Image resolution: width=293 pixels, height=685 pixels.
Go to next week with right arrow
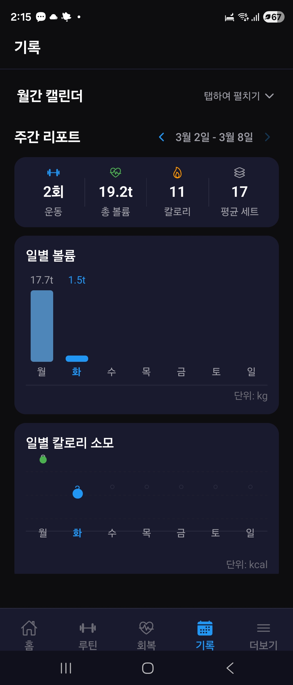(267, 137)
